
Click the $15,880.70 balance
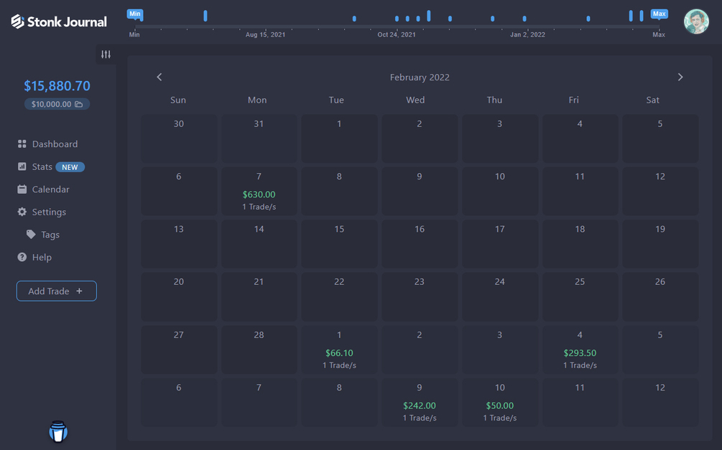pyautogui.click(x=57, y=85)
